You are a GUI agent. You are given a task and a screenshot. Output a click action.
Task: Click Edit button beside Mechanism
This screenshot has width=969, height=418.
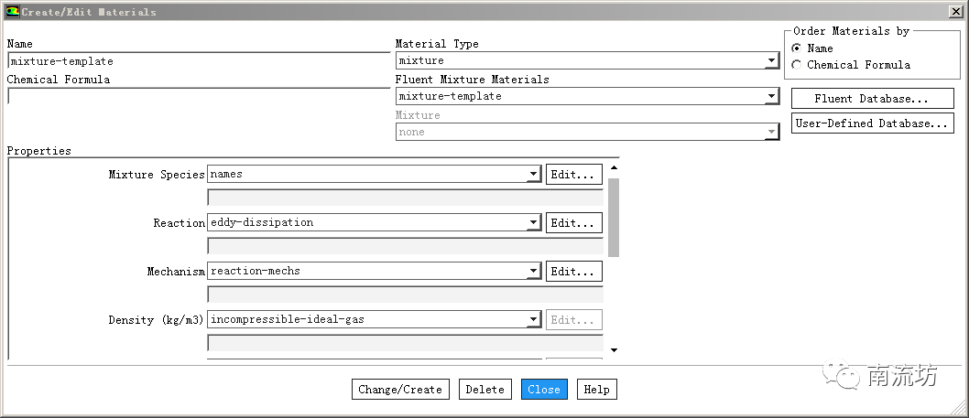pos(574,271)
